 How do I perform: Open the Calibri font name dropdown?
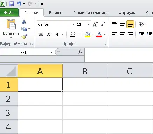pyautogui.click(x=73, y=24)
